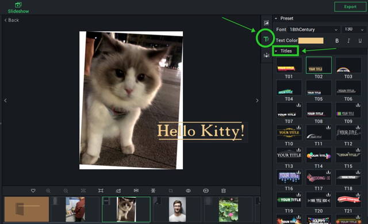The image size is (368, 224).
Task: Select the T05 title preset
Action: tap(319, 88)
